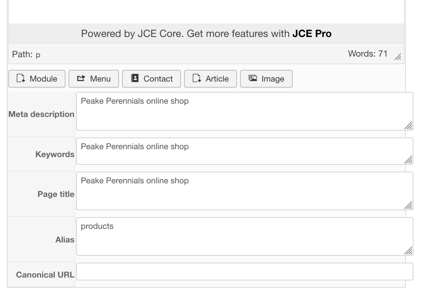Click the Menu link icon

81,78
